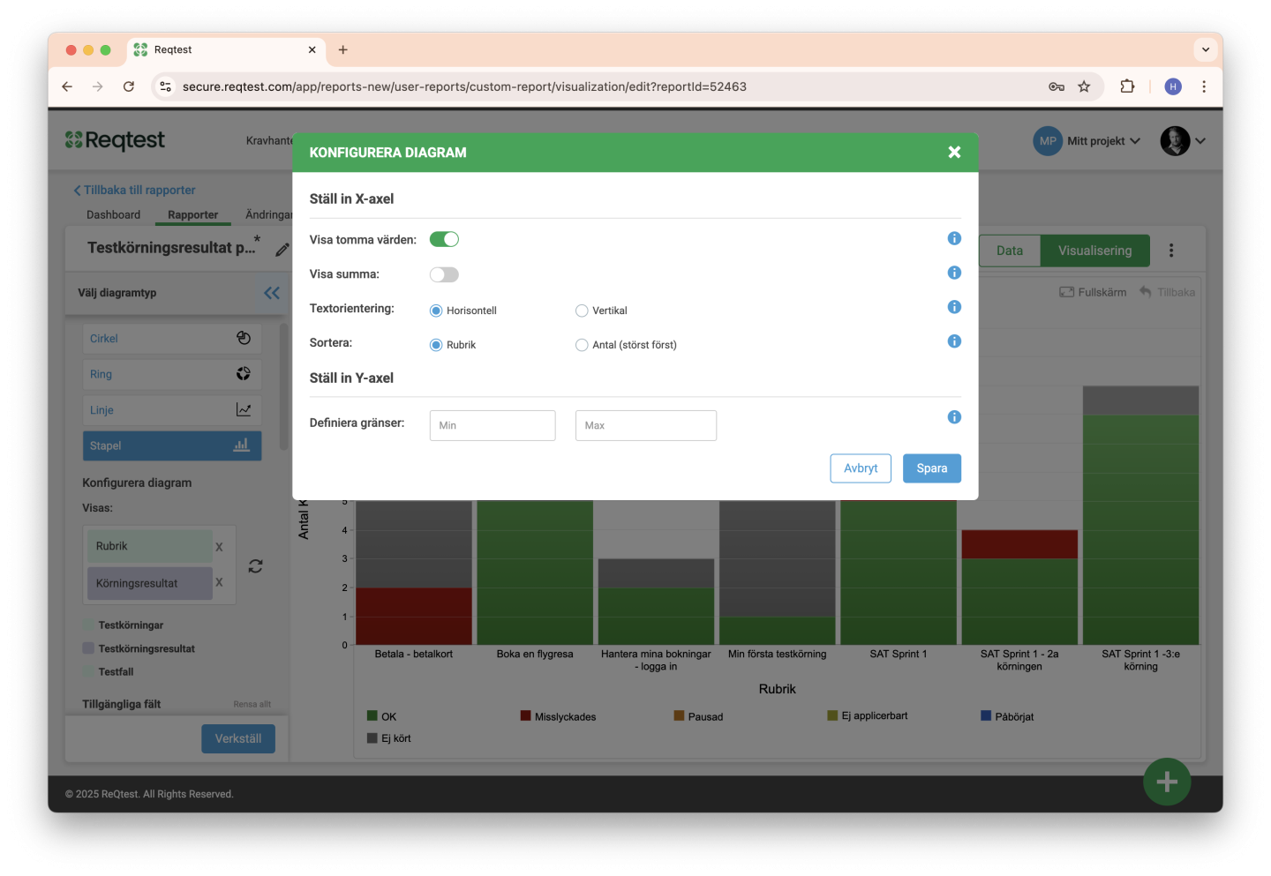Open the Chrome three-dot menu
The width and height of the screenshot is (1271, 876).
click(1204, 86)
